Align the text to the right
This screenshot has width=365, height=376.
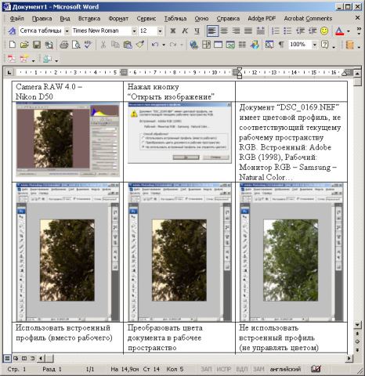(237, 31)
